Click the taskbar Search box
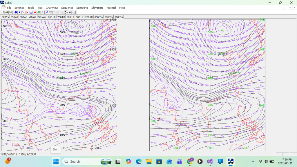The height and width of the screenshot is (167, 297). tap(87, 161)
